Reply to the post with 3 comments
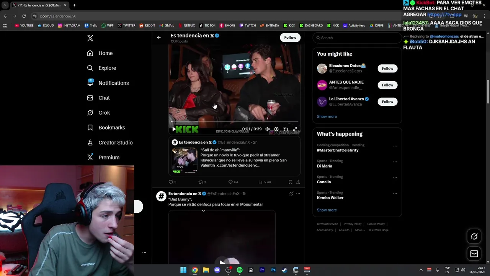This screenshot has height=276, width=490. click(172, 182)
